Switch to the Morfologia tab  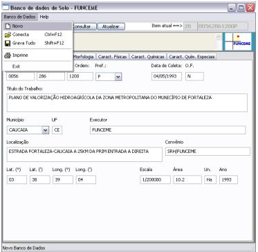click(84, 57)
